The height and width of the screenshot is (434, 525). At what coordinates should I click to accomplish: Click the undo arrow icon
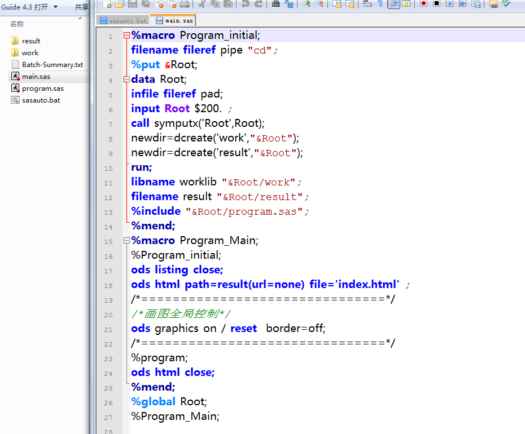point(245,4)
